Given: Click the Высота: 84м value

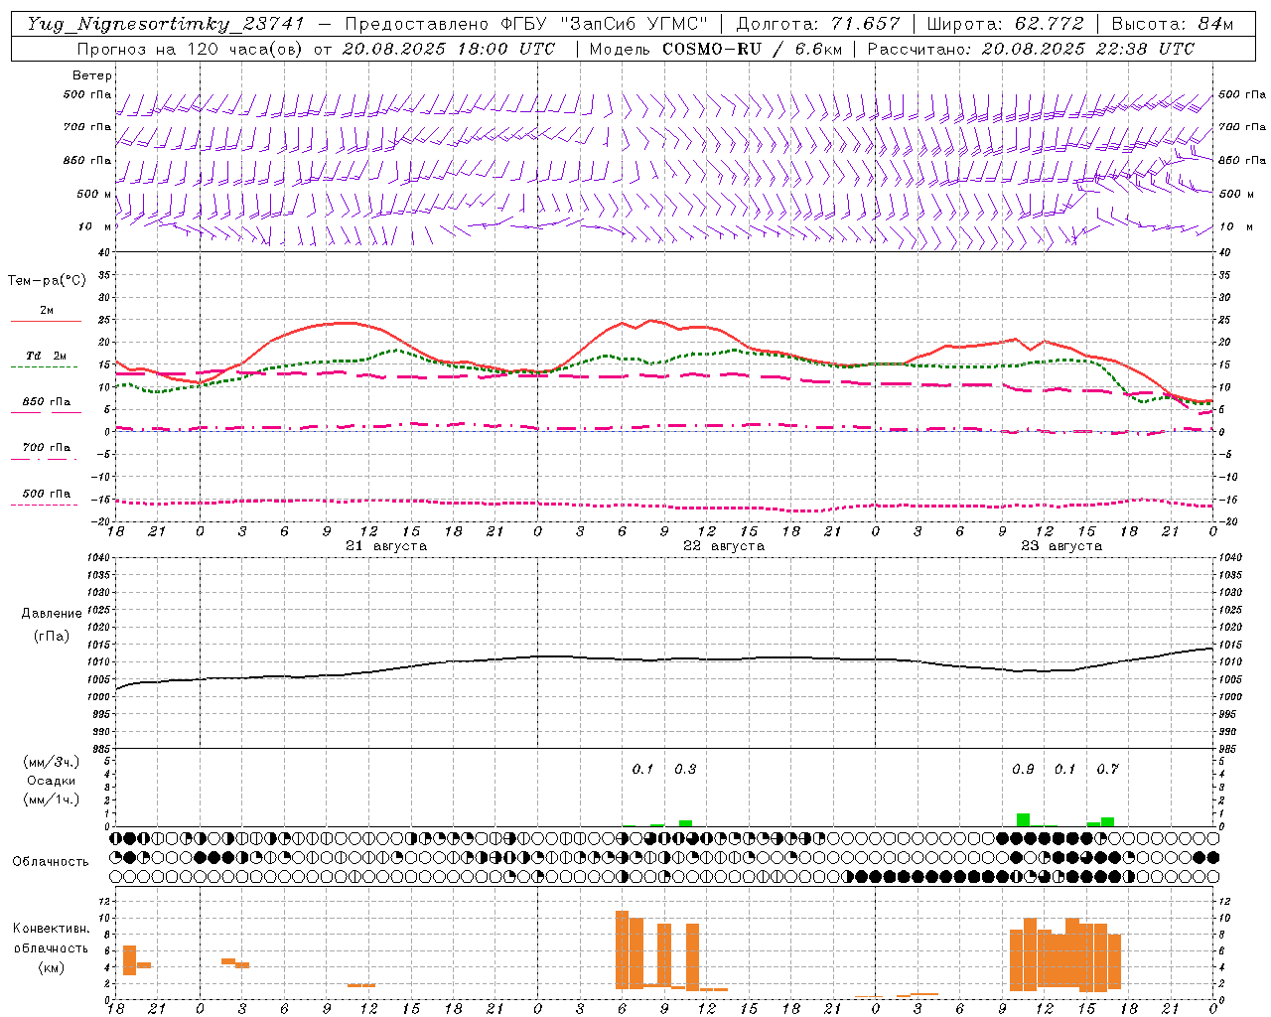Looking at the screenshot, I should click(1173, 24).
